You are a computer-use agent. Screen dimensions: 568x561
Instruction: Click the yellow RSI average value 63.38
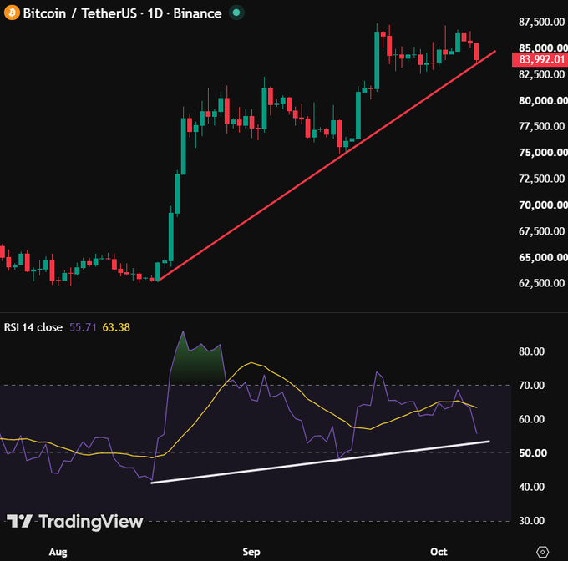(x=116, y=327)
